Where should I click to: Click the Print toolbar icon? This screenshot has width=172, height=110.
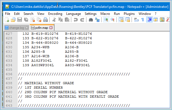[45, 20]
